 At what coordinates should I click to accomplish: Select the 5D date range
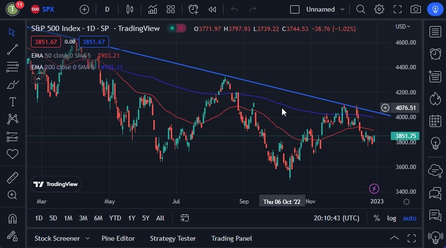coord(53,218)
